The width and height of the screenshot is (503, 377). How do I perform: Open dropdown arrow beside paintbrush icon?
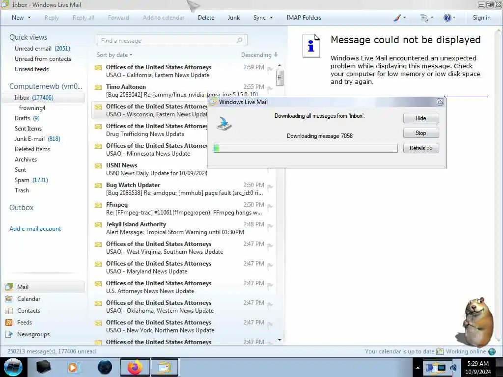405,18
